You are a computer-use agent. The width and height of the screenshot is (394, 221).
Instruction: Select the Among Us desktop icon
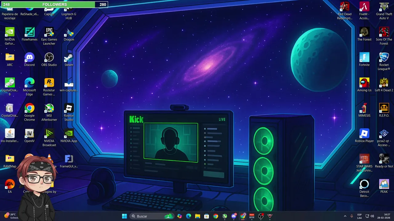(x=364, y=85)
